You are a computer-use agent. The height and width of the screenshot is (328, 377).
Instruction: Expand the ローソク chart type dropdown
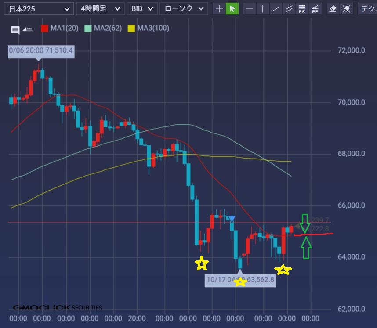click(x=184, y=9)
